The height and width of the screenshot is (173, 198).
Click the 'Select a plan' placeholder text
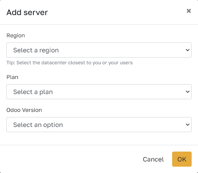pyautogui.click(x=33, y=92)
